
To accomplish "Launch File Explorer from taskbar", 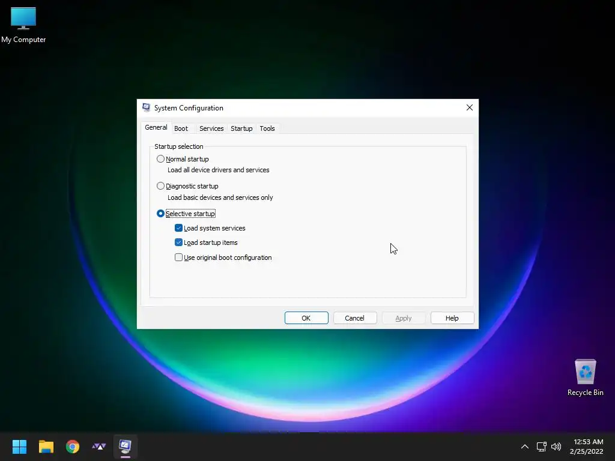I will [46, 447].
